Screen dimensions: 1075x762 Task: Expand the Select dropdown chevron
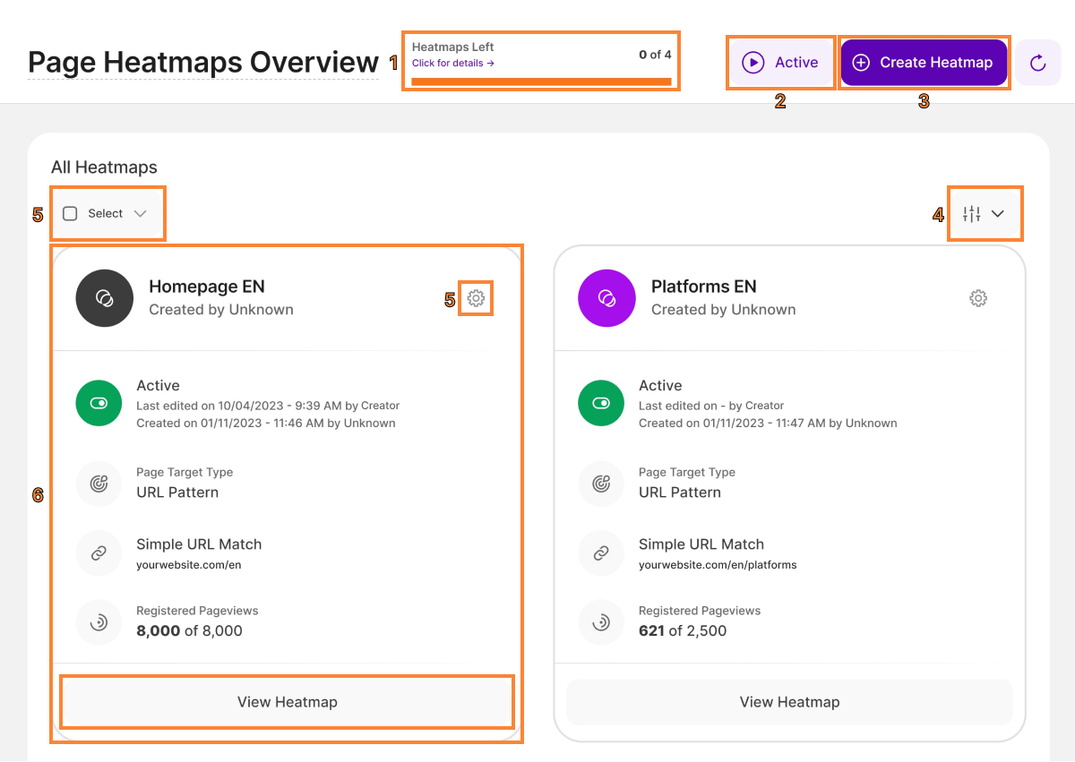click(x=140, y=214)
